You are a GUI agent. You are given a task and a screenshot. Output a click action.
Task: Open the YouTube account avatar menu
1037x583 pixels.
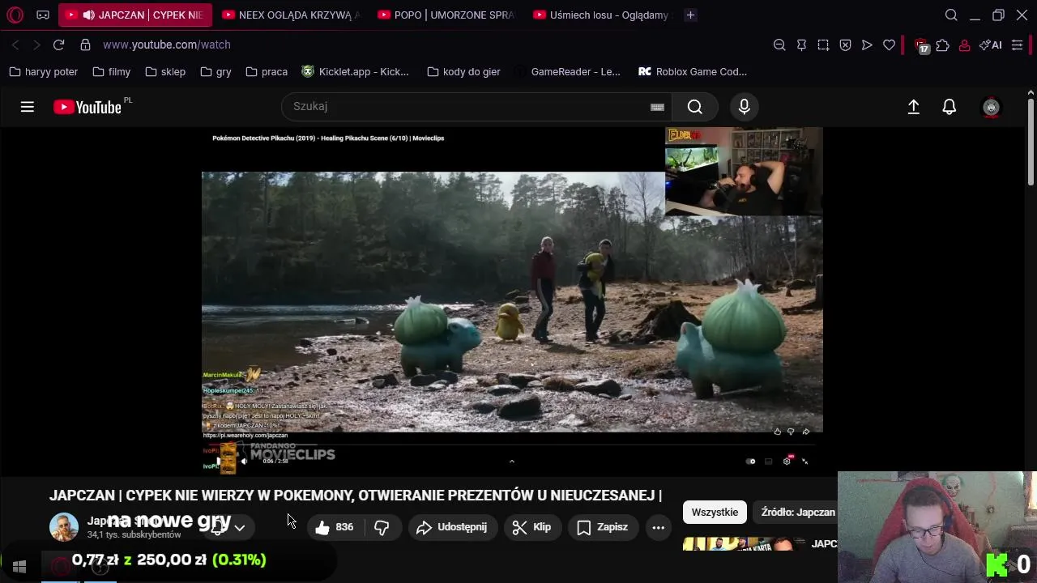tap(991, 107)
